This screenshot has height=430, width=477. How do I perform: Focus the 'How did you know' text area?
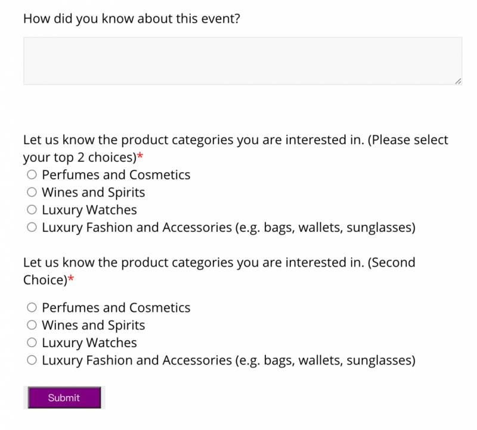point(242,61)
